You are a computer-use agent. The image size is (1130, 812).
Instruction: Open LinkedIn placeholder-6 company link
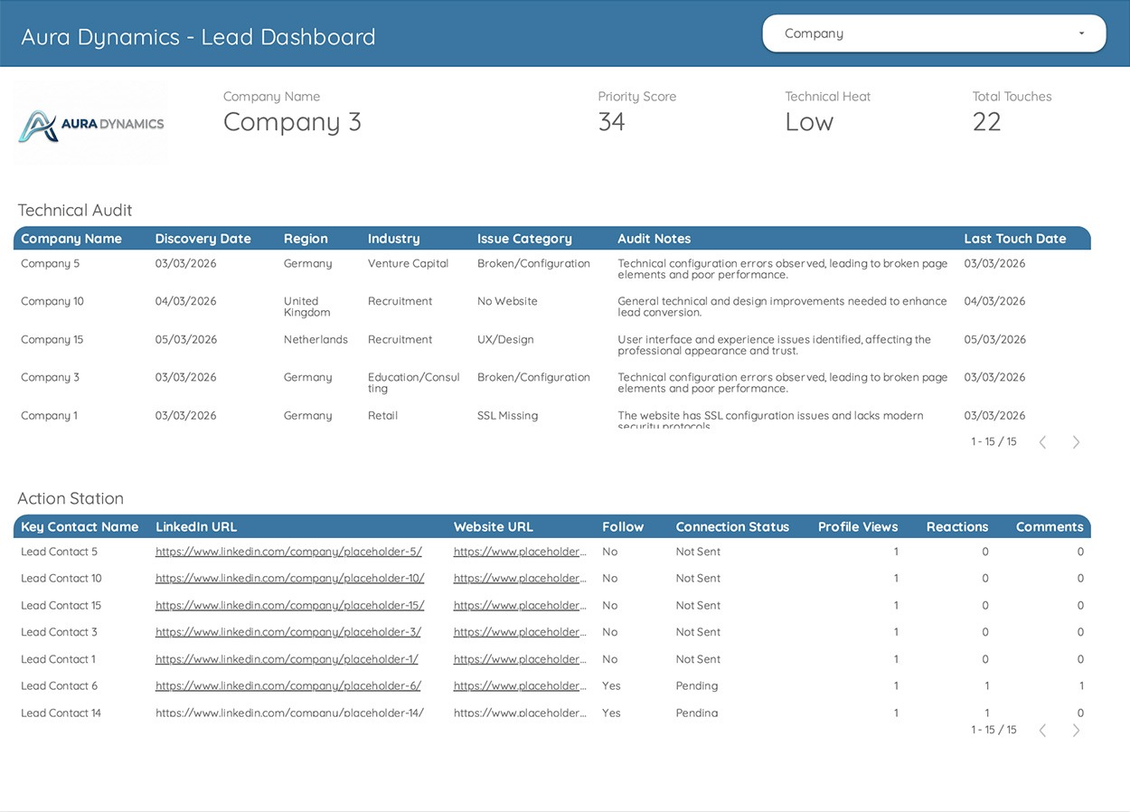pos(288,686)
